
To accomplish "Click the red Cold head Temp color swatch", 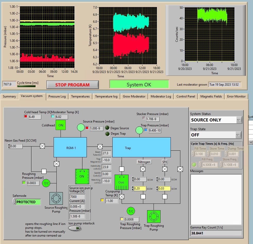I will 26,117.
